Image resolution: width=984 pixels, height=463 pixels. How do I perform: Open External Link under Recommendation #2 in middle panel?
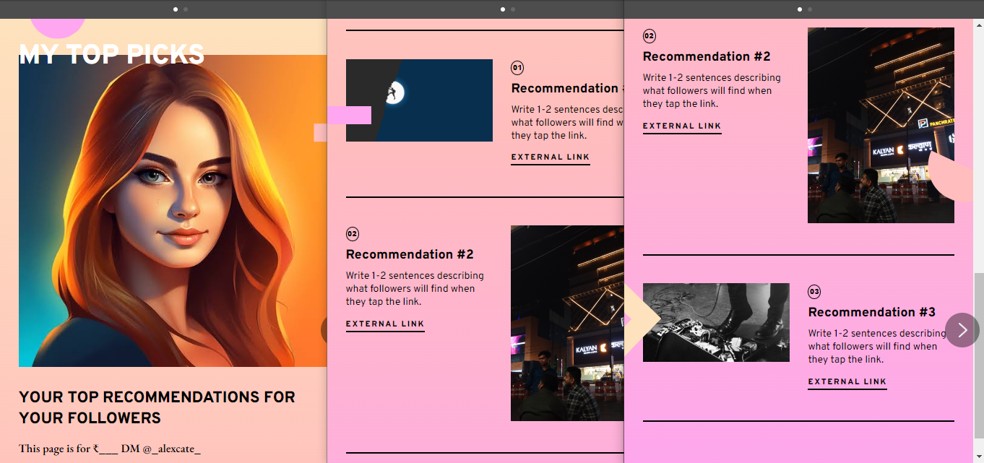(385, 324)
